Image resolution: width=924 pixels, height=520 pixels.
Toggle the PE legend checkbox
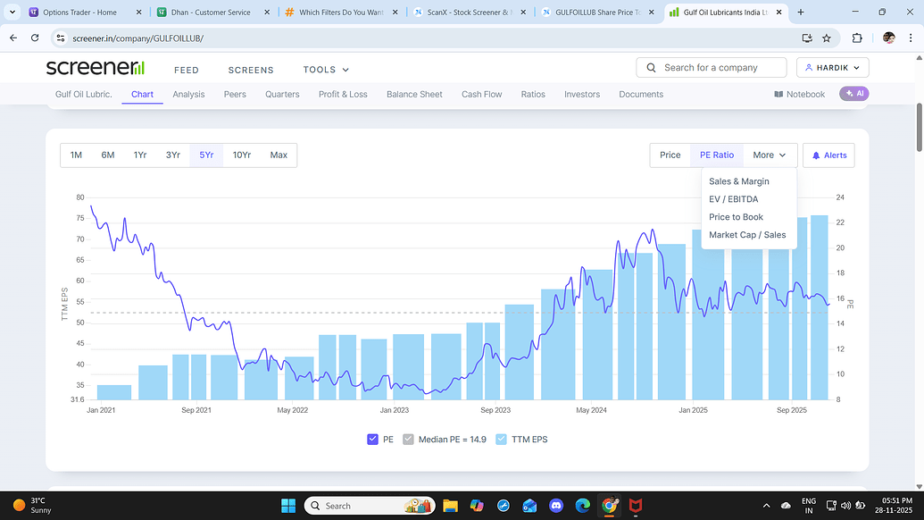coord(373,439)
